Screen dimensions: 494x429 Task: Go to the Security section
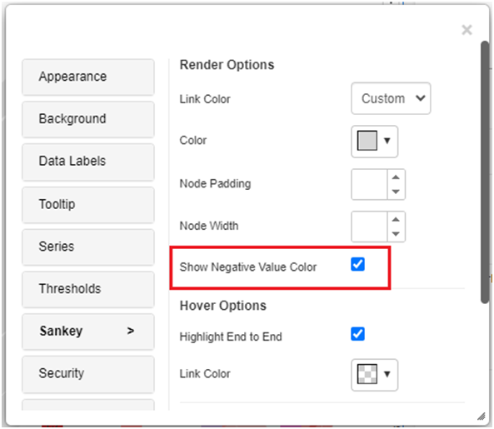[x=88, y=374]
